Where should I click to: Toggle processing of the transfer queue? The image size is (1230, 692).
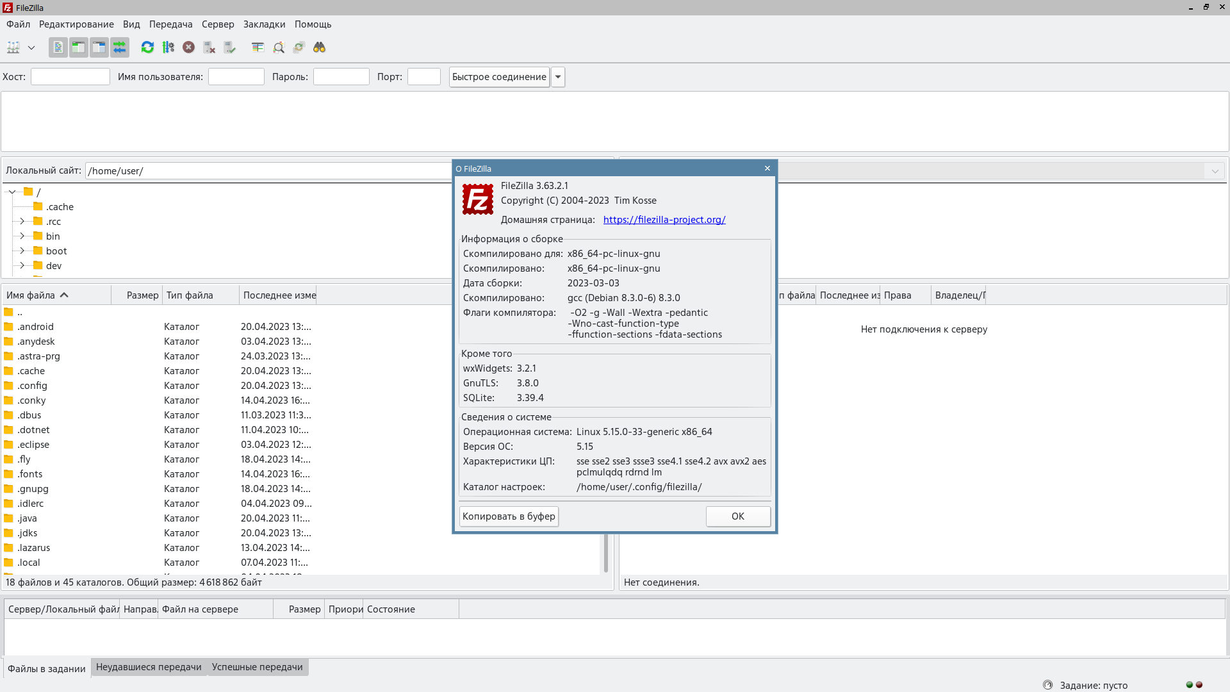click(168, 47)
